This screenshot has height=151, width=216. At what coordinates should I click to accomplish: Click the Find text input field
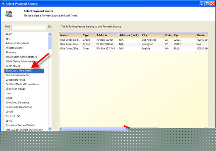29,27
